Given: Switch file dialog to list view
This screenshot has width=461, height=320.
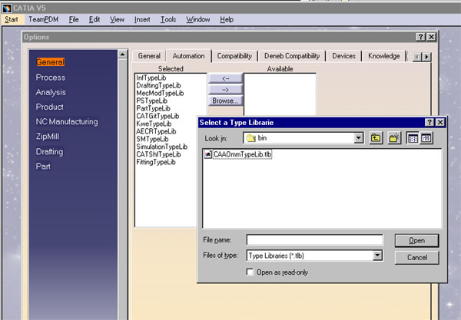Looking at the screenshot, I should click(x=413, y=138).
